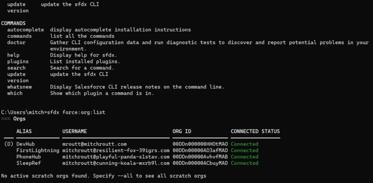Screen dimensions: 373x183
Task: Click the ALIAS column header
Action: coord(24,131)
